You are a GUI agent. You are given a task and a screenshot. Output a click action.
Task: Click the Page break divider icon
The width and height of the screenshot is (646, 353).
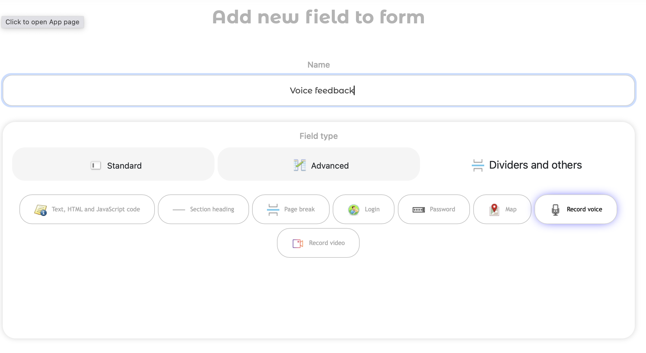[x=273, y=210]
